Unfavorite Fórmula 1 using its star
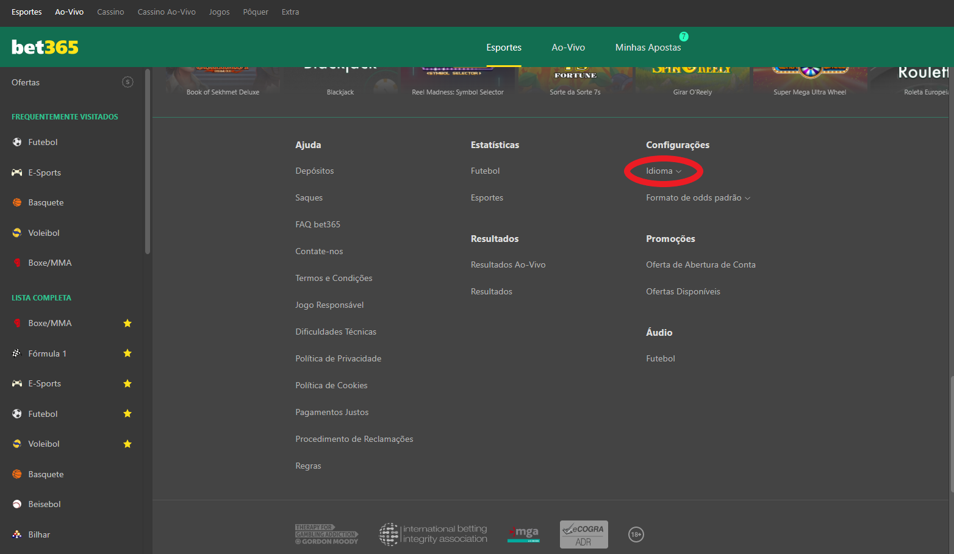 (127, 353)
